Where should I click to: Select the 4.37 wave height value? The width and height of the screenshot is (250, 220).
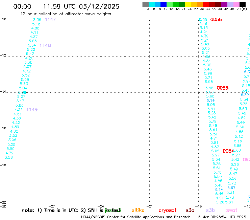point(34,37)
